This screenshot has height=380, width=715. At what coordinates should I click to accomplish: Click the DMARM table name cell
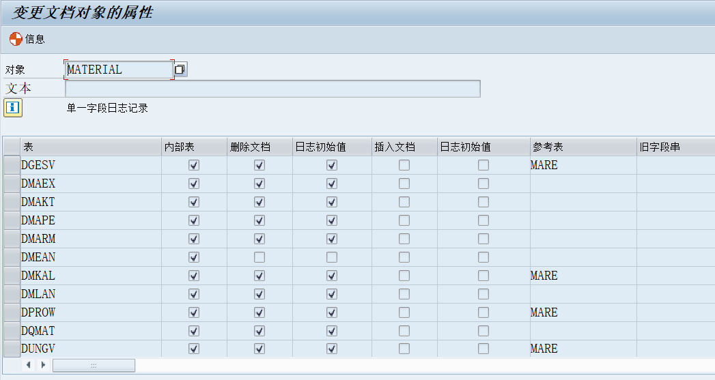[x=91, y=239]
